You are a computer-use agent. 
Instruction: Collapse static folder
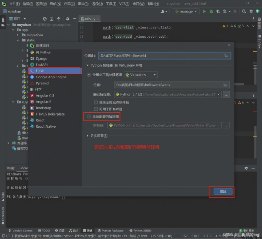point(18,40)
